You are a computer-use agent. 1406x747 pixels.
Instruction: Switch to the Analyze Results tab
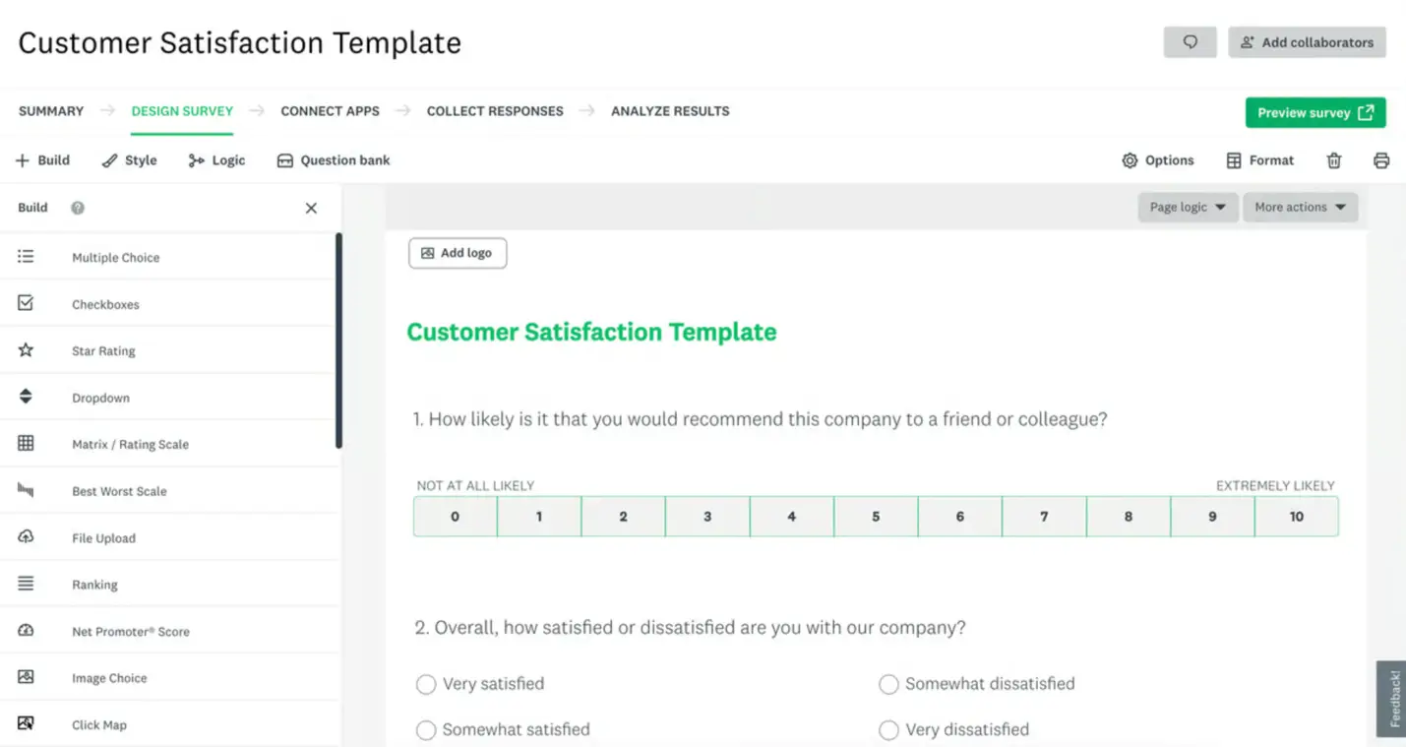670,111
